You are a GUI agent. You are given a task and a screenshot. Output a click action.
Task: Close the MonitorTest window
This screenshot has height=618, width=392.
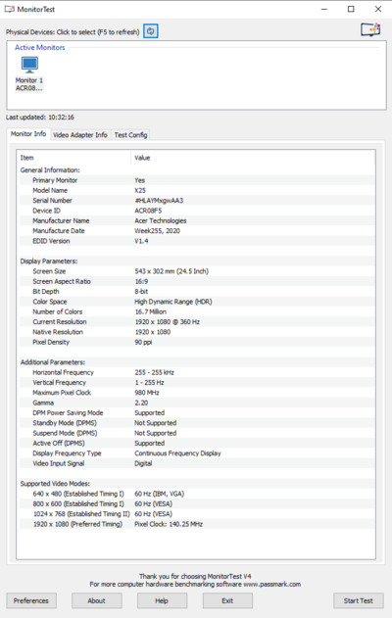point(378,9)
